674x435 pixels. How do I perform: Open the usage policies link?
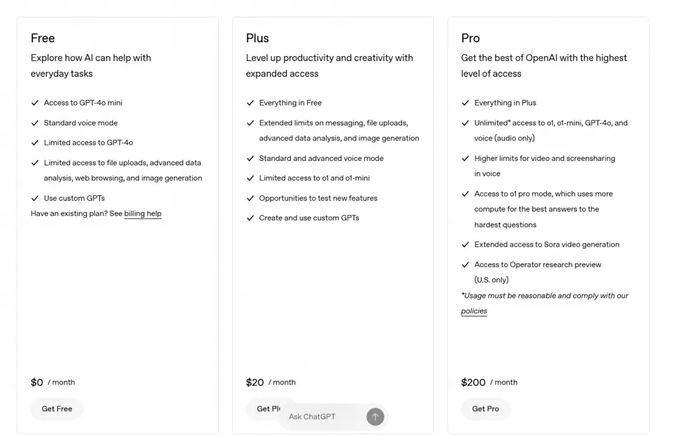[474, 311]
